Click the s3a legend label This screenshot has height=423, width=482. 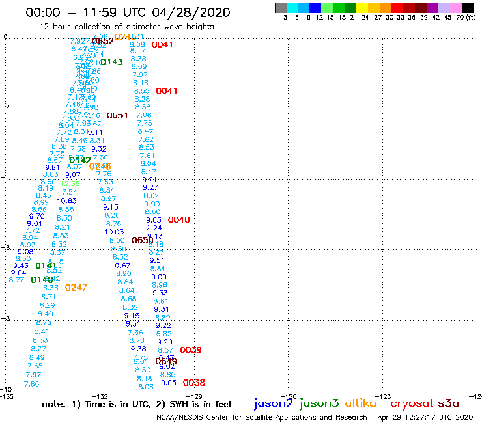pos(449,403)
